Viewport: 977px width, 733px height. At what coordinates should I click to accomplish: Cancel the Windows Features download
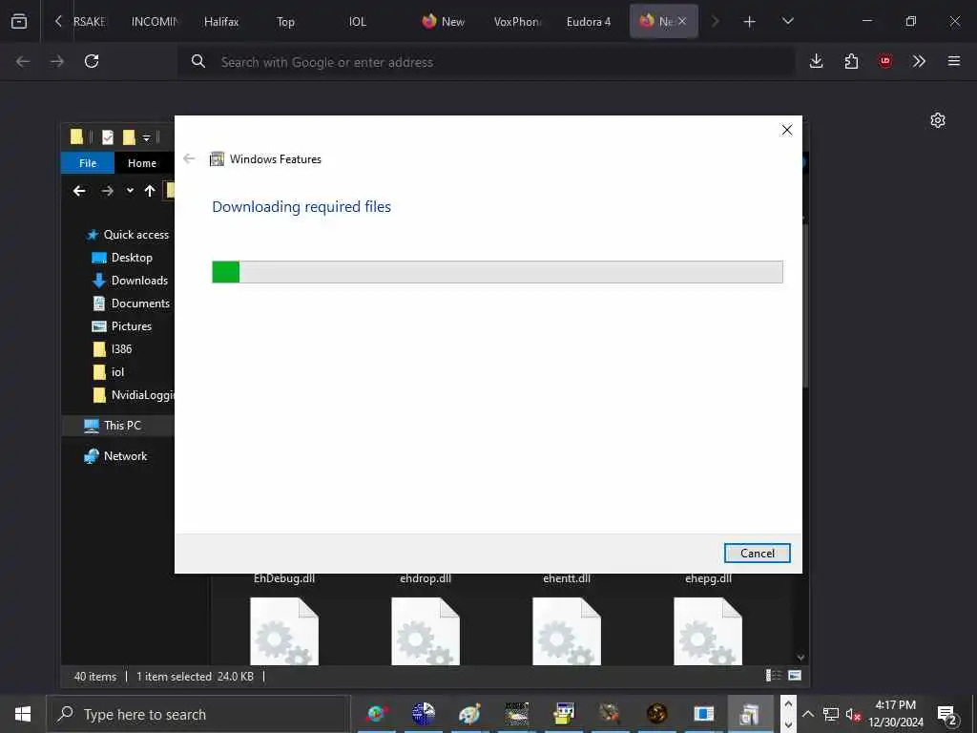757,553
